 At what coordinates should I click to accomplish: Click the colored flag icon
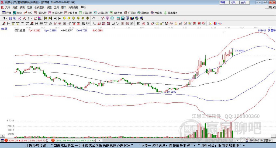pos(40,18)
